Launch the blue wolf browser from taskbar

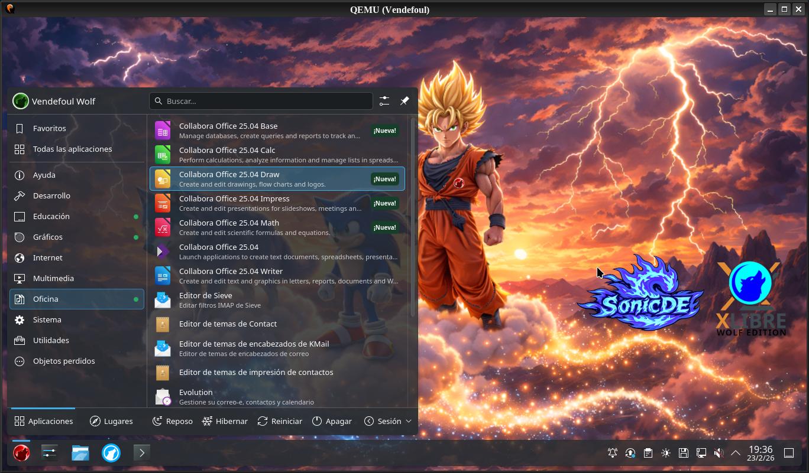click(x=111, y=453)
